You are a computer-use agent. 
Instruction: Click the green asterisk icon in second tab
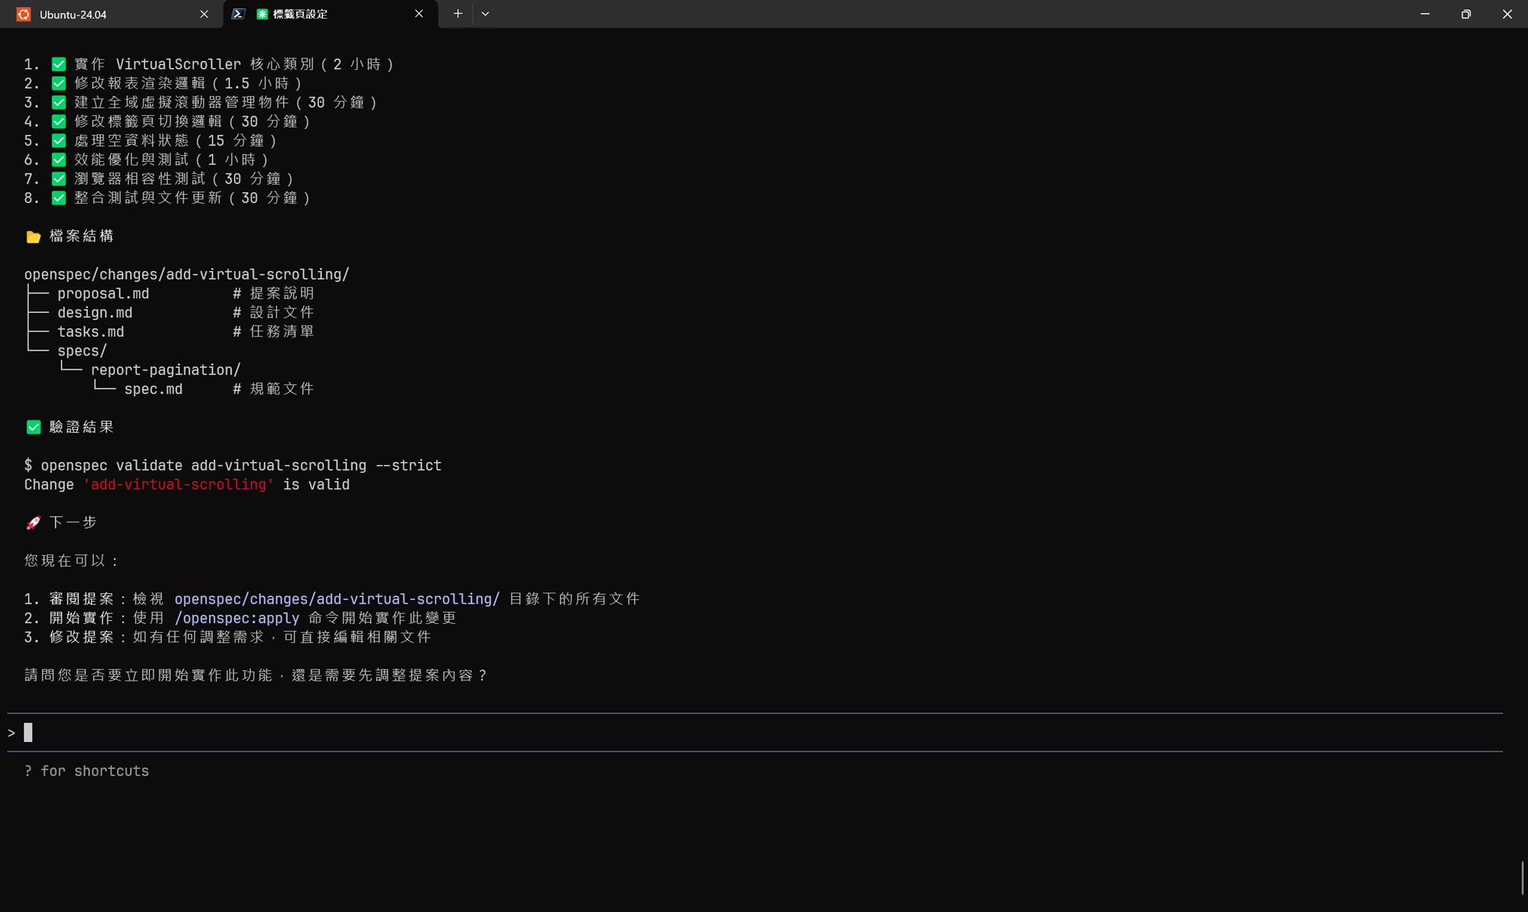pyautogui.click(x=262, y=14)
